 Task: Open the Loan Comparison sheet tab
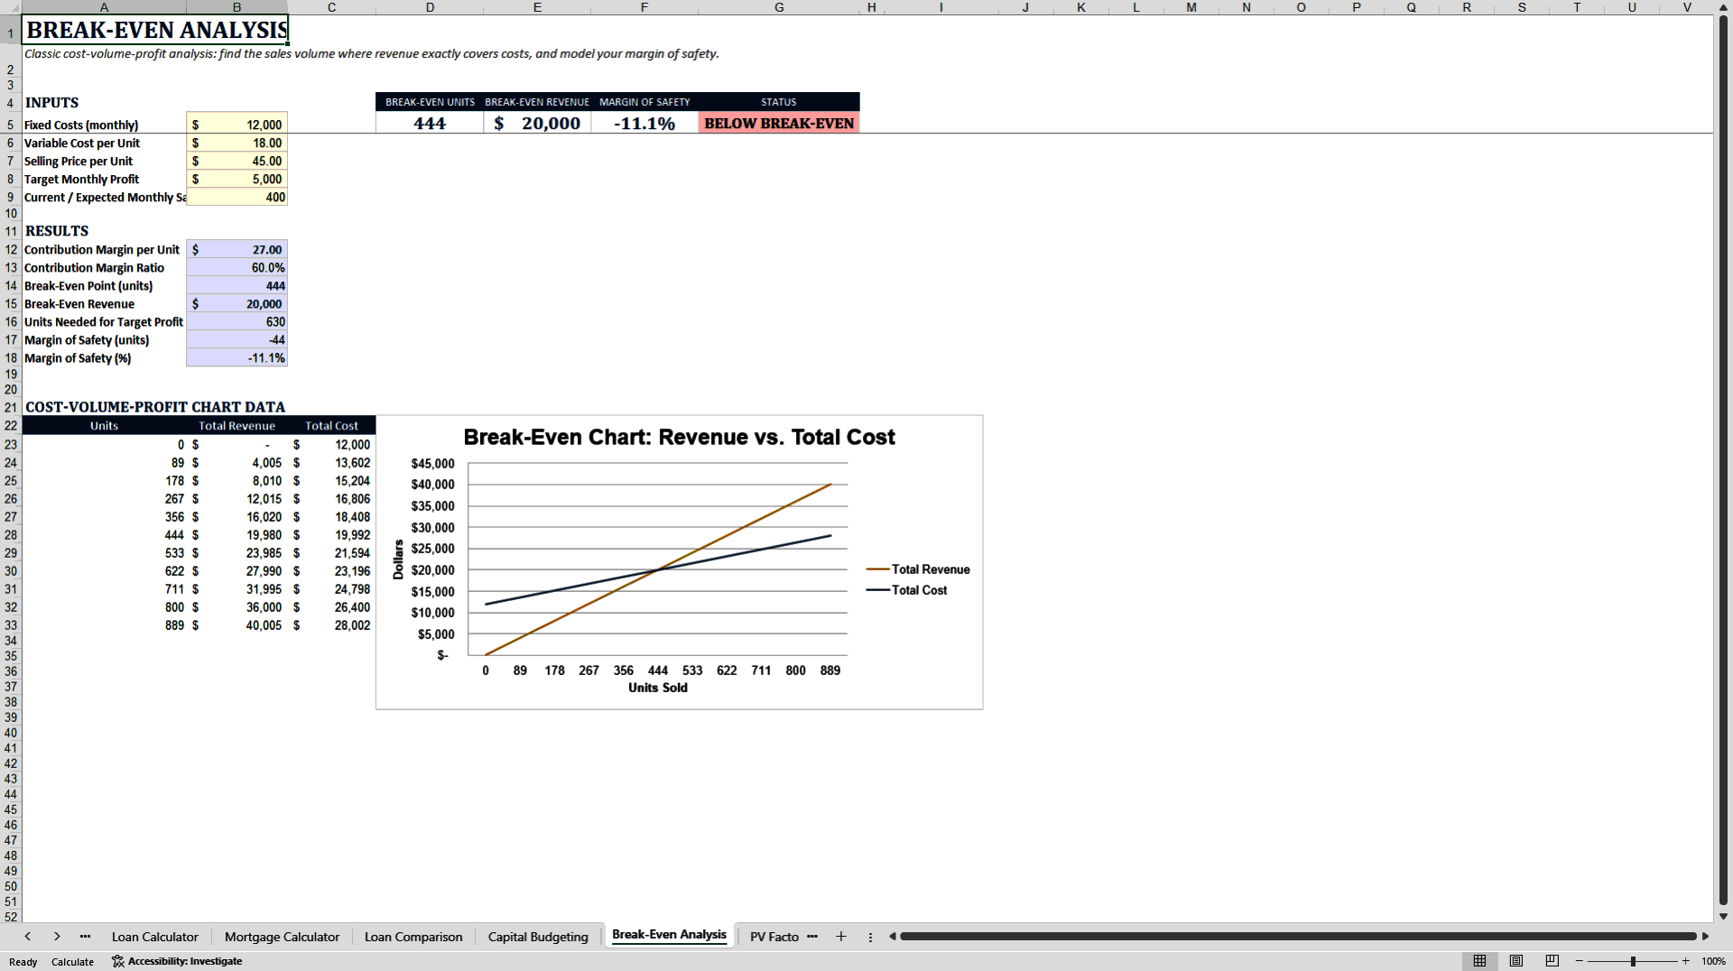[x=413, y=937]
